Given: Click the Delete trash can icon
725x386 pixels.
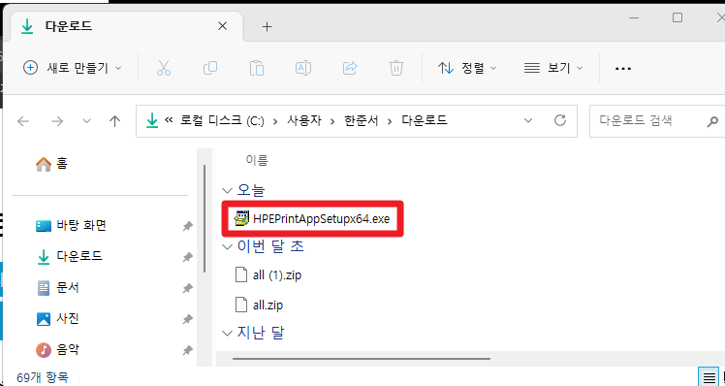Looking at the screenshot, I should (x=396, y=69).
